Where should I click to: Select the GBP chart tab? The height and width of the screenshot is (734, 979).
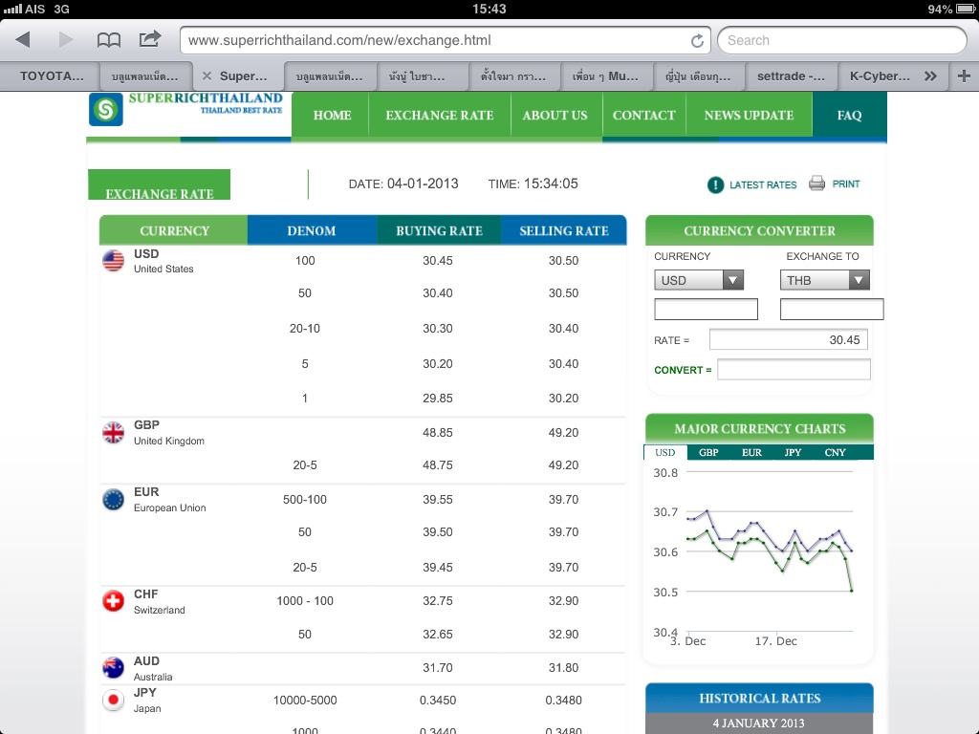click(x=708, y=452)
